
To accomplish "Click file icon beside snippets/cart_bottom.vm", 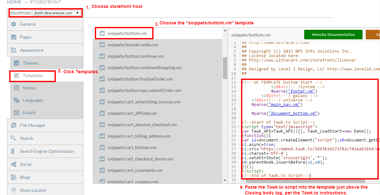I will pyautogui.click(x=102, y=147).
